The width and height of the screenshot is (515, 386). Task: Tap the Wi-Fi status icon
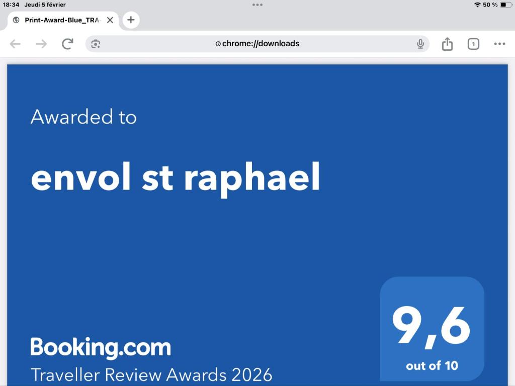click(x=477, y=5)
